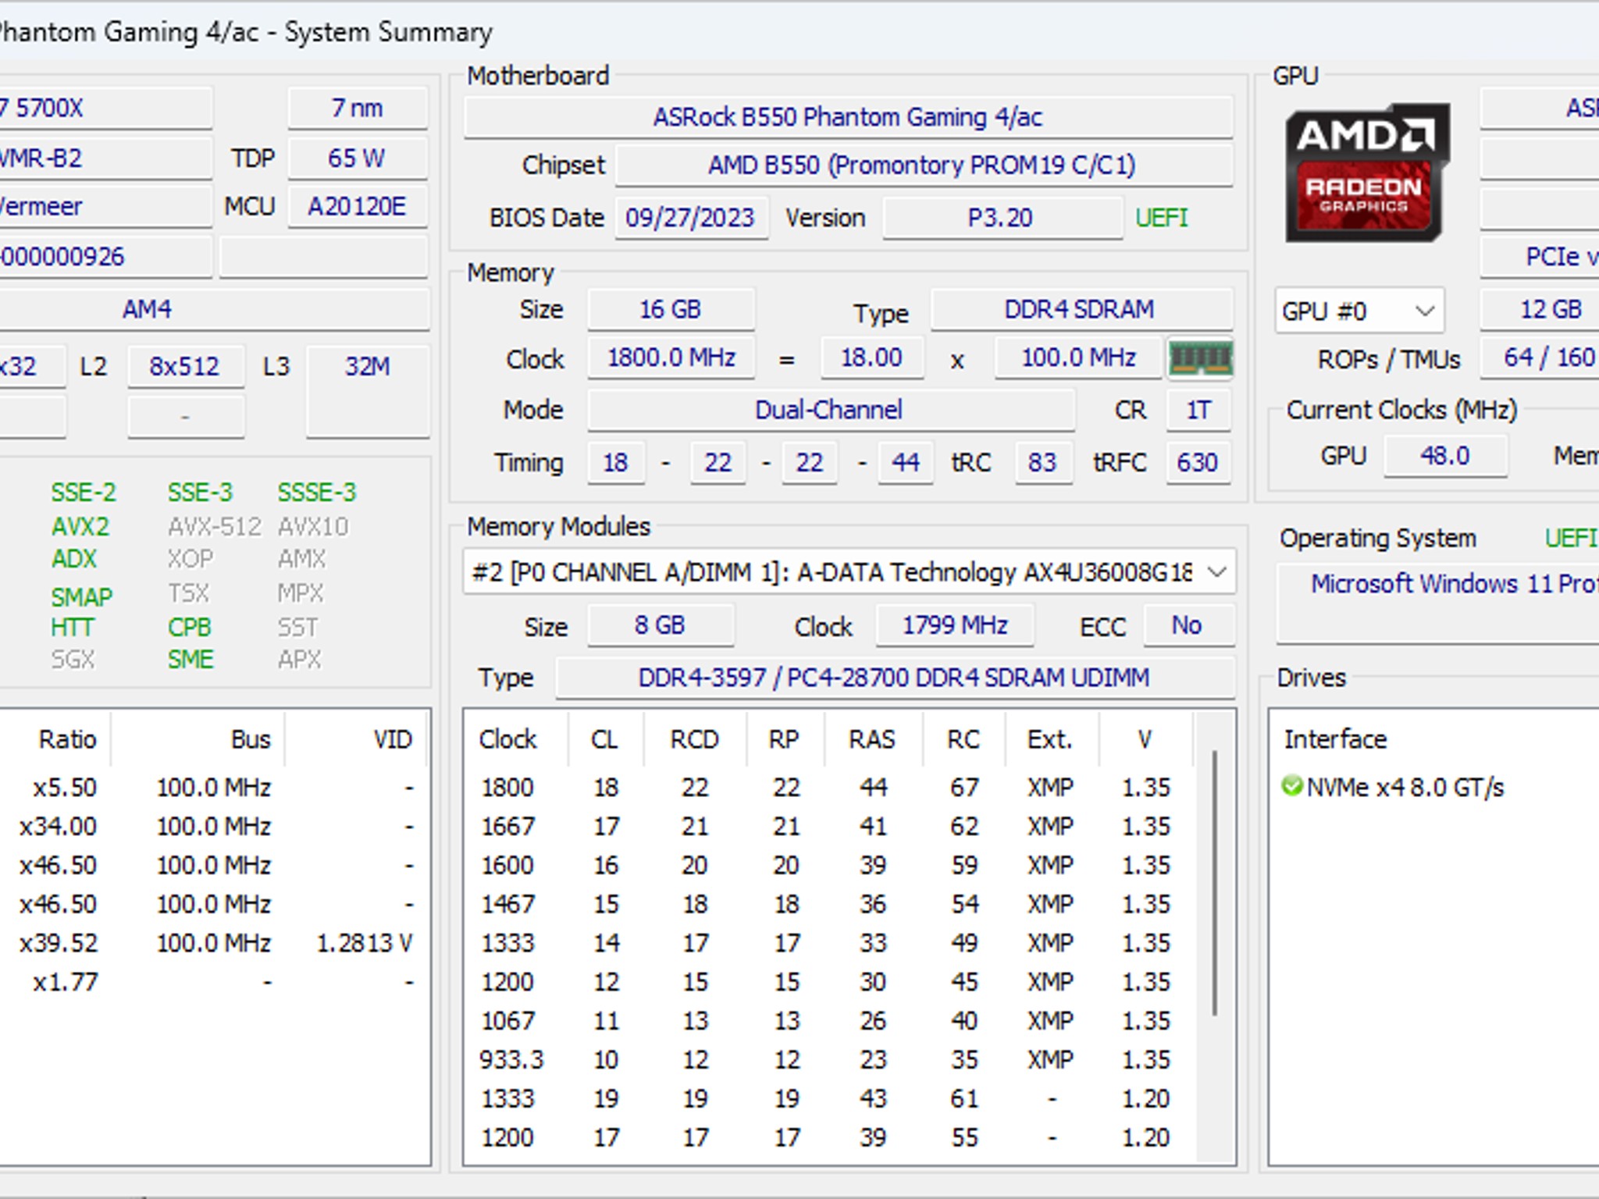Click the DDR4-3597 / PC4-28700 type field
This screenshot has width=1599, height=1199.
[x=895, y=678]
